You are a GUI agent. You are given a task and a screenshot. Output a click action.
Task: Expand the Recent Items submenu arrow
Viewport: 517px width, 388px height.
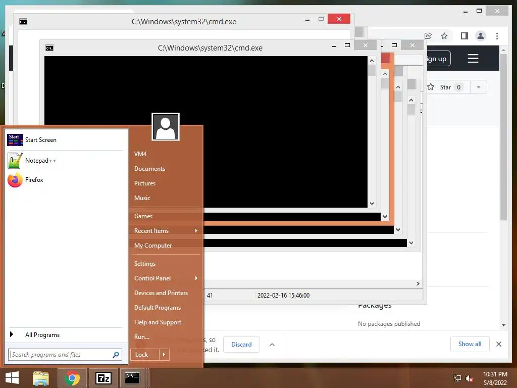pos(196,230)
